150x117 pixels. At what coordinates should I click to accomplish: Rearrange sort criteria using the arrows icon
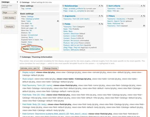(144, 6)
